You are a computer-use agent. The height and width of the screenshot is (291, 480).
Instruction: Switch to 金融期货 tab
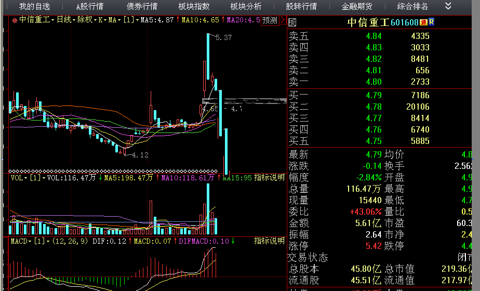pyautogui.click(x=357, y=6)
